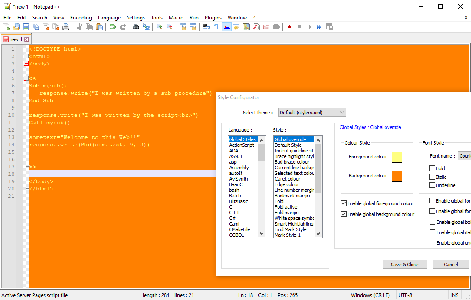Click the Close document toolbar icon

[46, 27]
